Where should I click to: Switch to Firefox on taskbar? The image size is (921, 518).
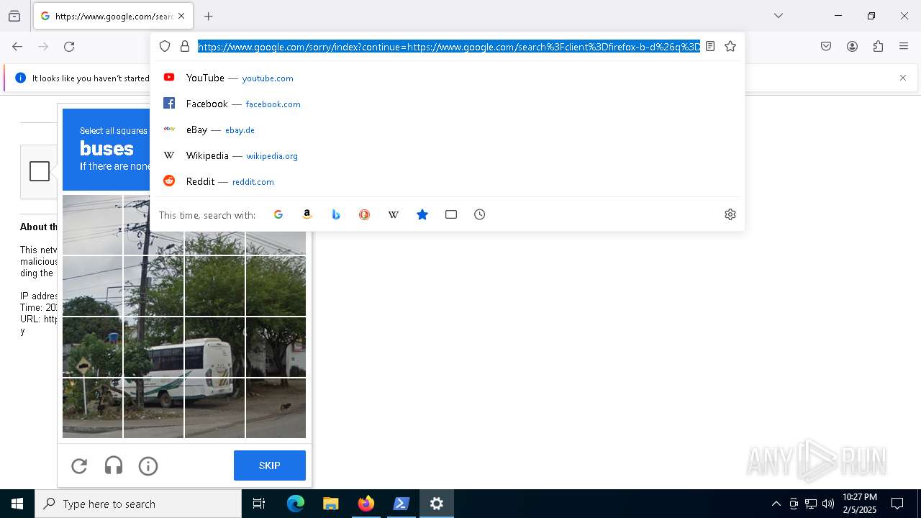tap(366, 504)
